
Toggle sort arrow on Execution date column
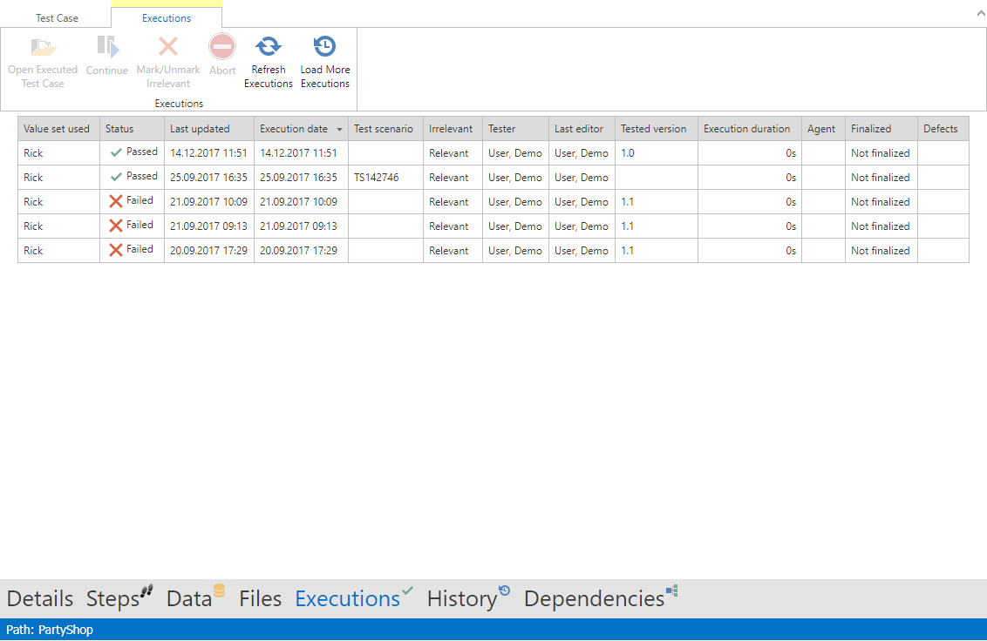pos(339,129)
